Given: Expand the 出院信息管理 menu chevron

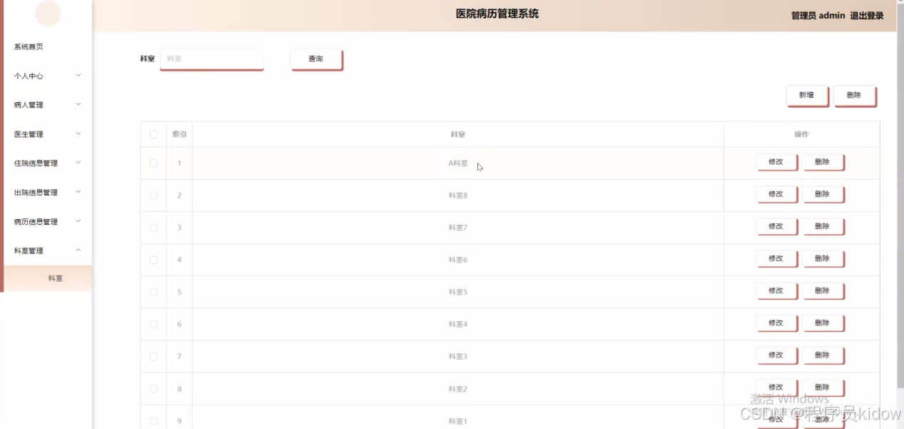Looking at the screenshot, I should click(x=78, y=192).
